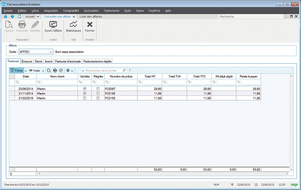
Task: Click the Fermer X icon in ribbon
Action: coord(90,25)
